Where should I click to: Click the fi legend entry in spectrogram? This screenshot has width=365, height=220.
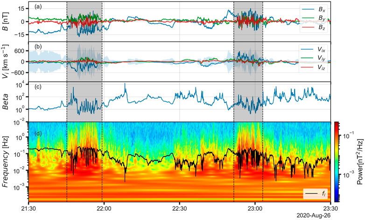click(316, 194)
